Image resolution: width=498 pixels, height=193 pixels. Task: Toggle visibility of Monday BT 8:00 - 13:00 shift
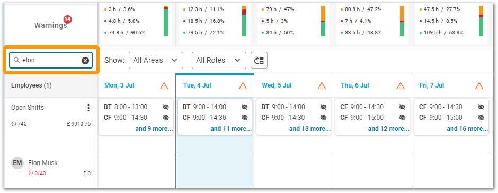[165, 107]
